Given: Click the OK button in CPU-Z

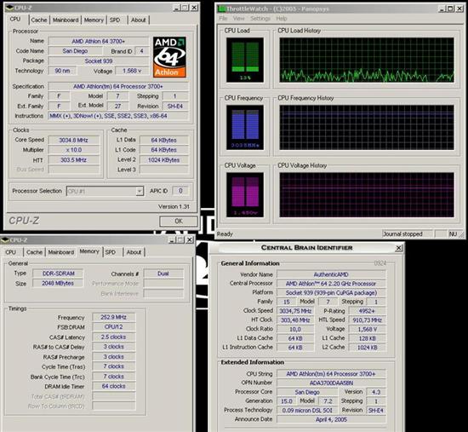Looking at the screenshot, I should (x=179, y=222).
